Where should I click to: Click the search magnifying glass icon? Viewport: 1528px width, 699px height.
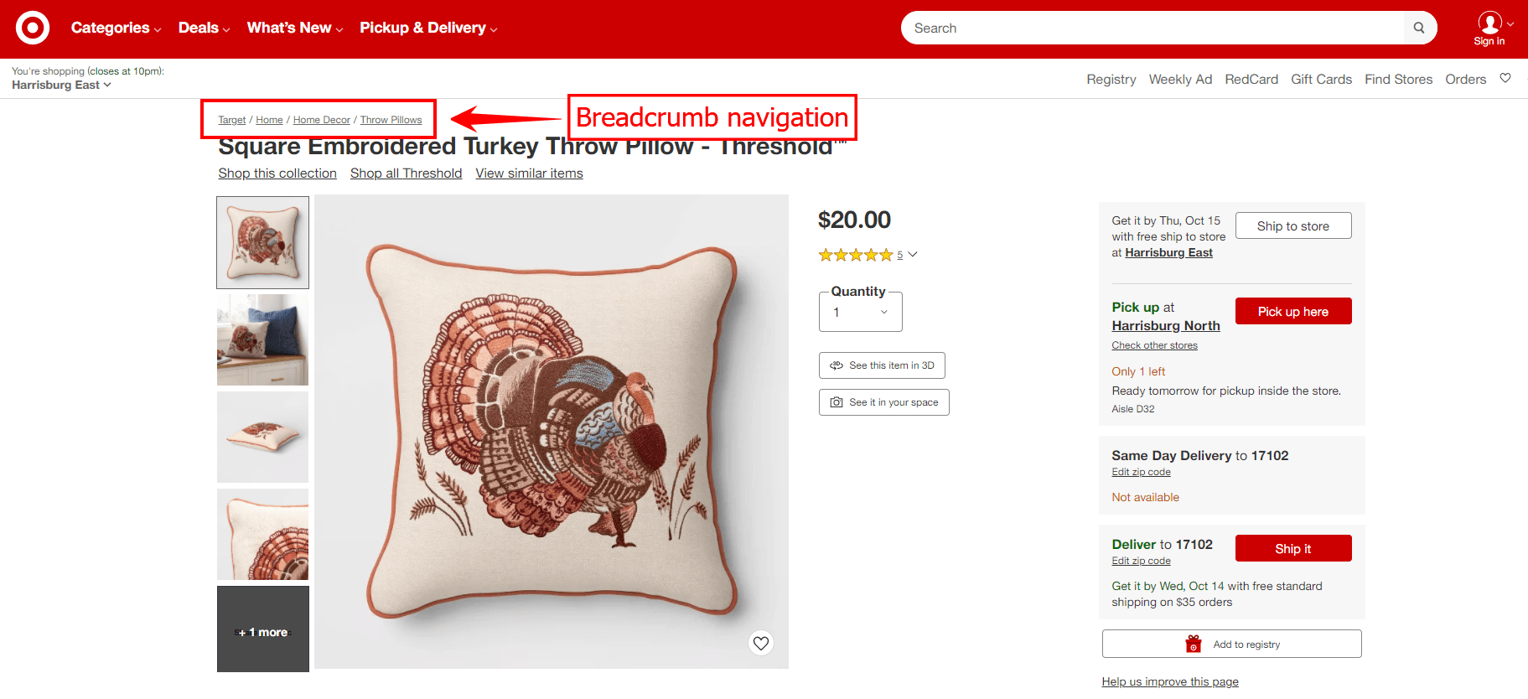1419,28
